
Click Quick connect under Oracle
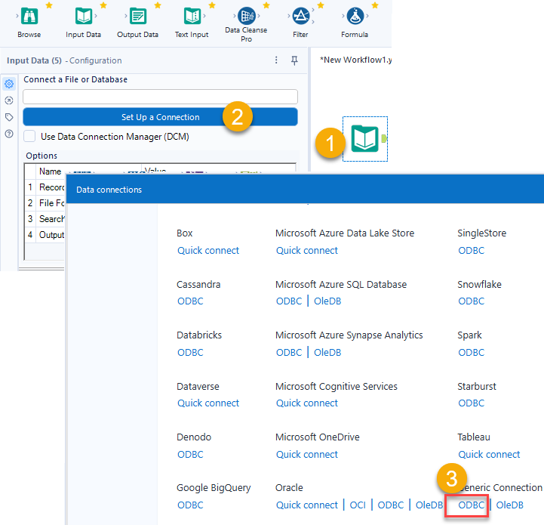coord(306,505)
